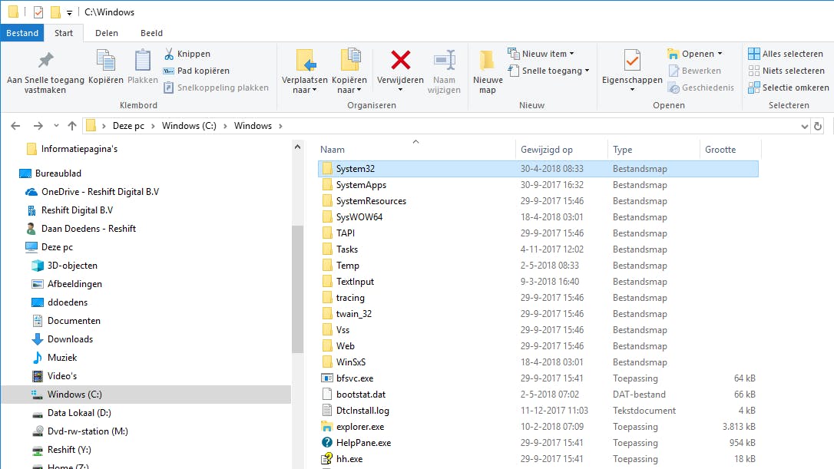This screenshot has width=834, height=469.
Task: Select the SysWOW64 folder
Action: pyautogui.click(x=359, y=217)
